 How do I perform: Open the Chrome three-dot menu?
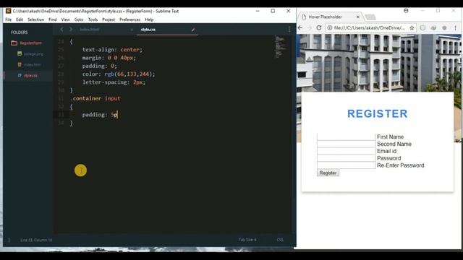tap(456, 27)
